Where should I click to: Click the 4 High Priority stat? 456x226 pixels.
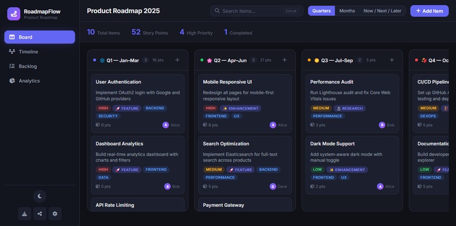(196, 32)
